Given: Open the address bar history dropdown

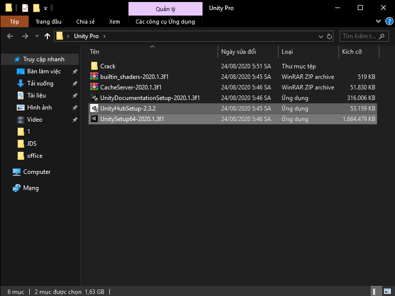Looking at the screenshot, I should [x=321, y=36].
